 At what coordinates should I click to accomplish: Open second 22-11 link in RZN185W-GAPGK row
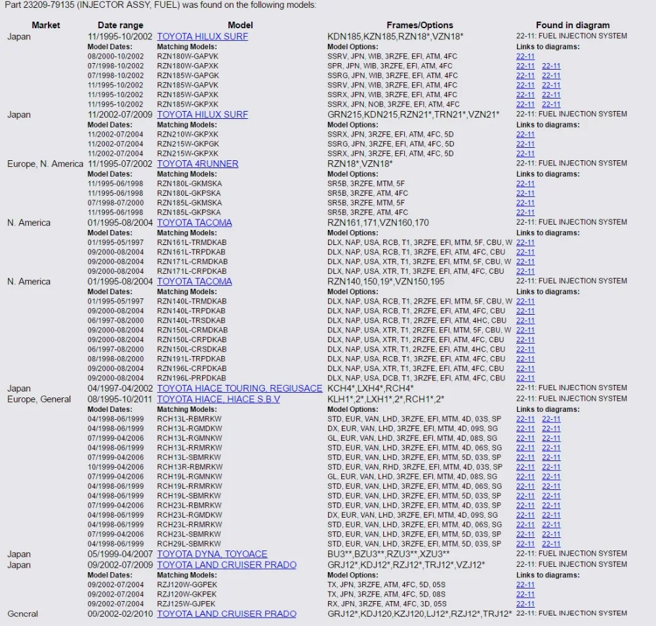[x=551, y=76]
